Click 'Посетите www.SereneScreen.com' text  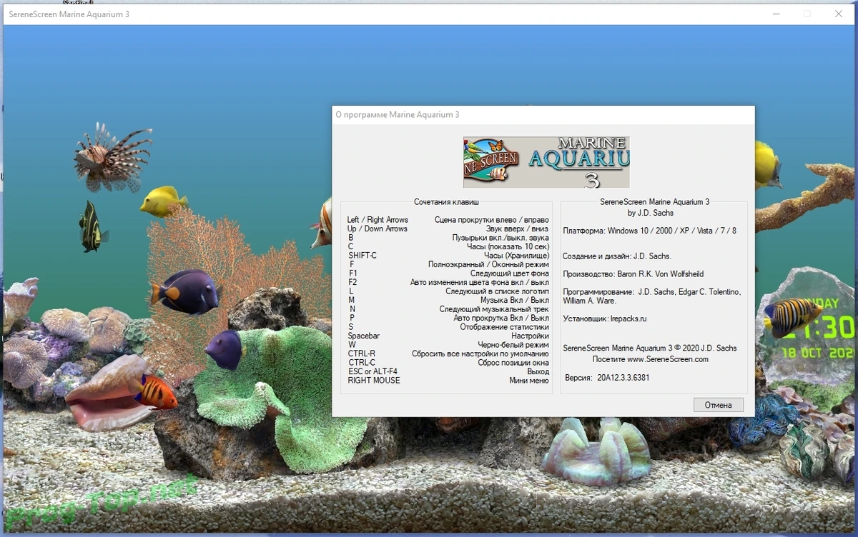[651, 359]
